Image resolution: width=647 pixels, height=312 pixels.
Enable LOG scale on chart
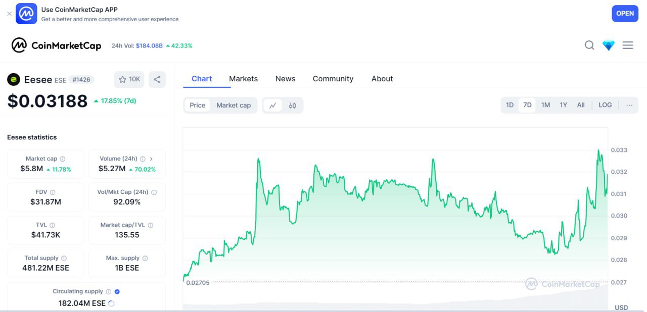(605, 105)
